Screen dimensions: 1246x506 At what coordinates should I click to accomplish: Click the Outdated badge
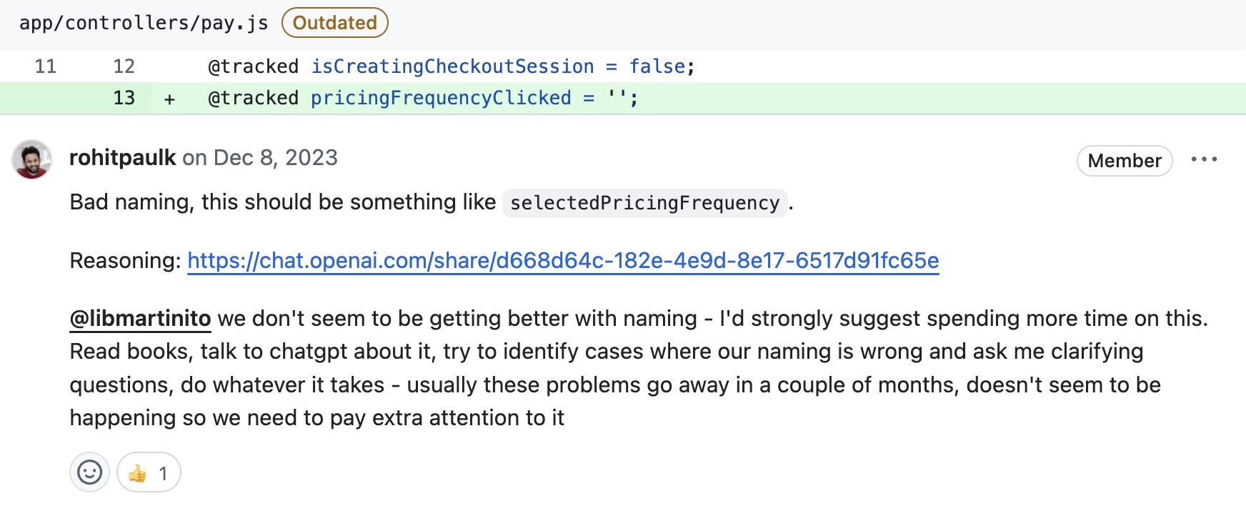pyautogui.click(x=334, y=23)
